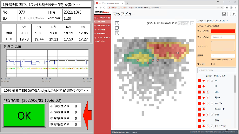Click the ID value Q_LOG_ID_25975
The image size is (239, 134).
[x=31, y=18]
